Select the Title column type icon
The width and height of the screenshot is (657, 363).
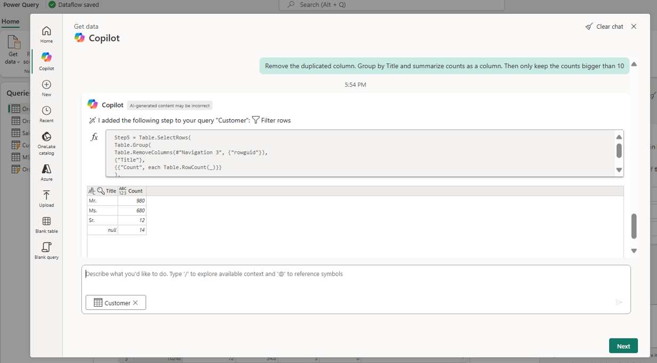[92, 191]
